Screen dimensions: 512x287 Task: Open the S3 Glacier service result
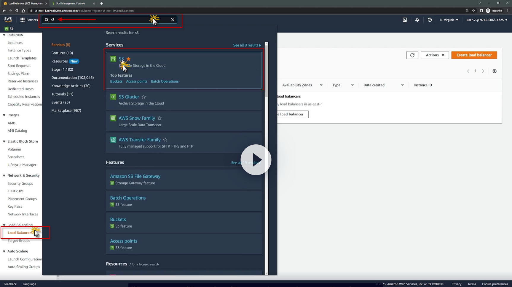[129, 97]
